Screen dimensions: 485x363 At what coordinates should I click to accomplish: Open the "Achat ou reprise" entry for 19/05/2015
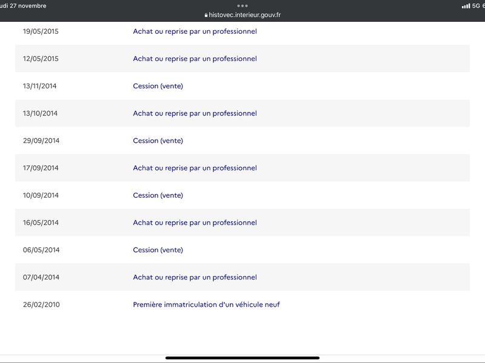[195, 31]
